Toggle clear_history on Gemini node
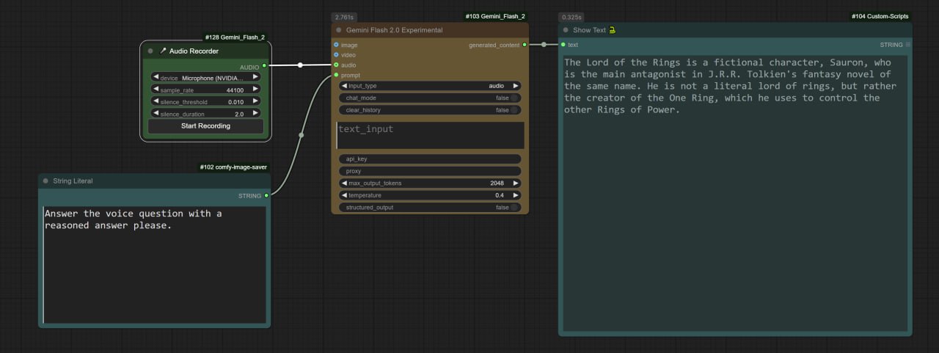The height and width of the screenshot is (353, 939). [514, 110]
